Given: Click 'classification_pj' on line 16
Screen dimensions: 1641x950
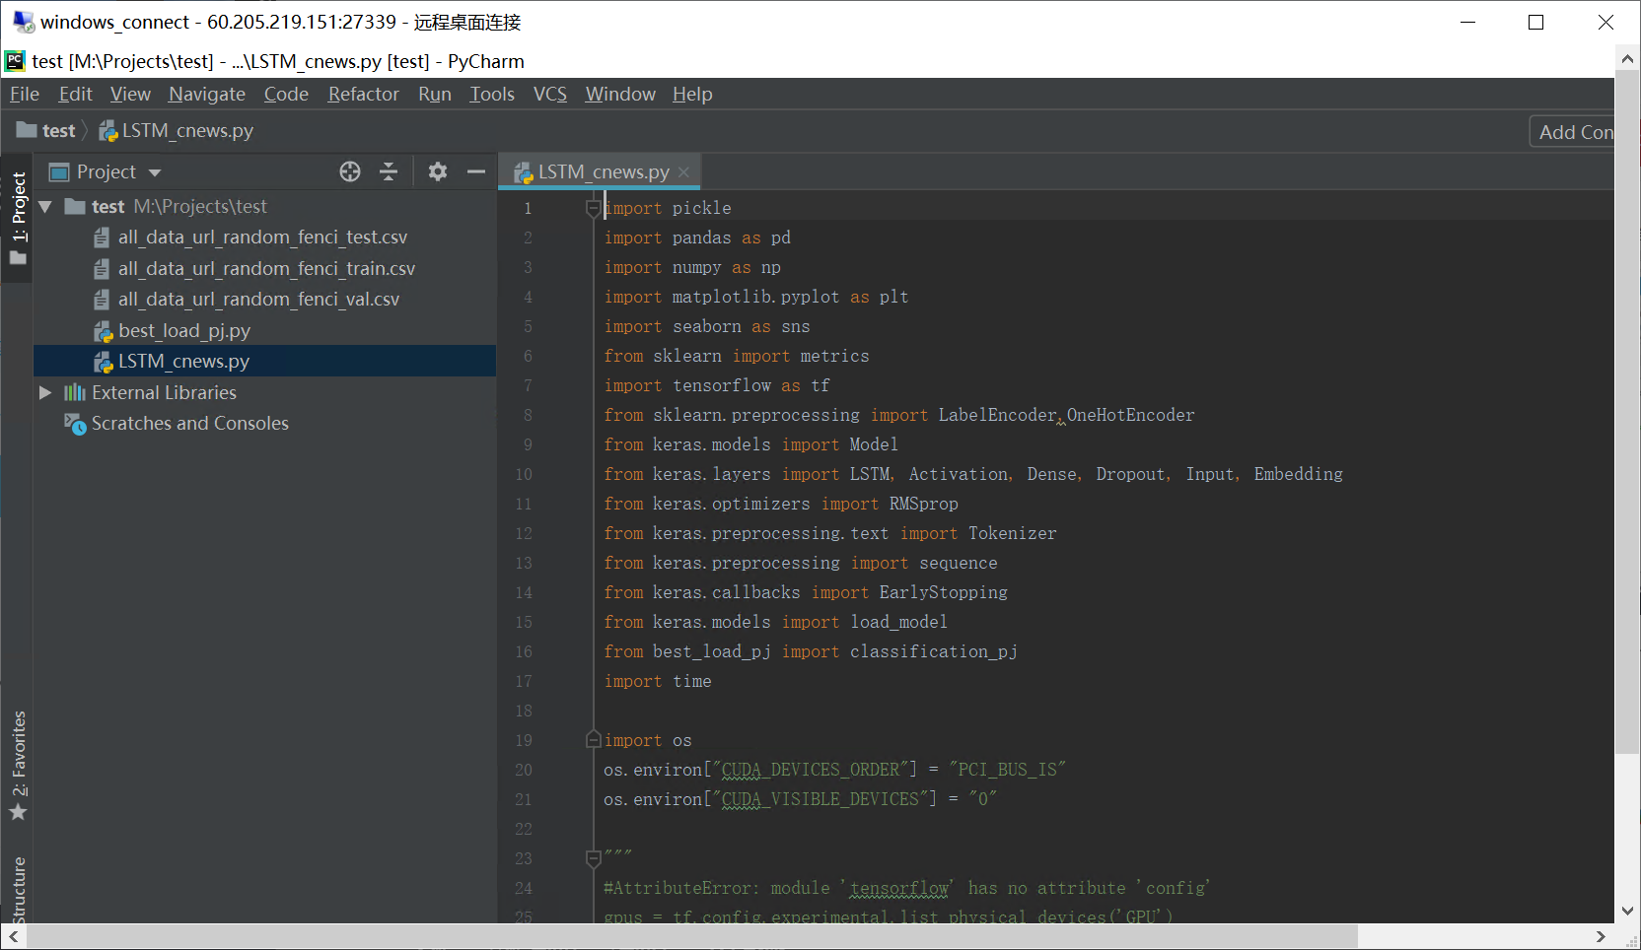Looking at the screenshot, I should [x=934, y=651].
